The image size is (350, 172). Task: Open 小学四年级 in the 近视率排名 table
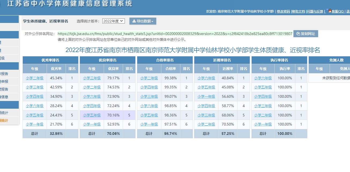click(206, 106)
